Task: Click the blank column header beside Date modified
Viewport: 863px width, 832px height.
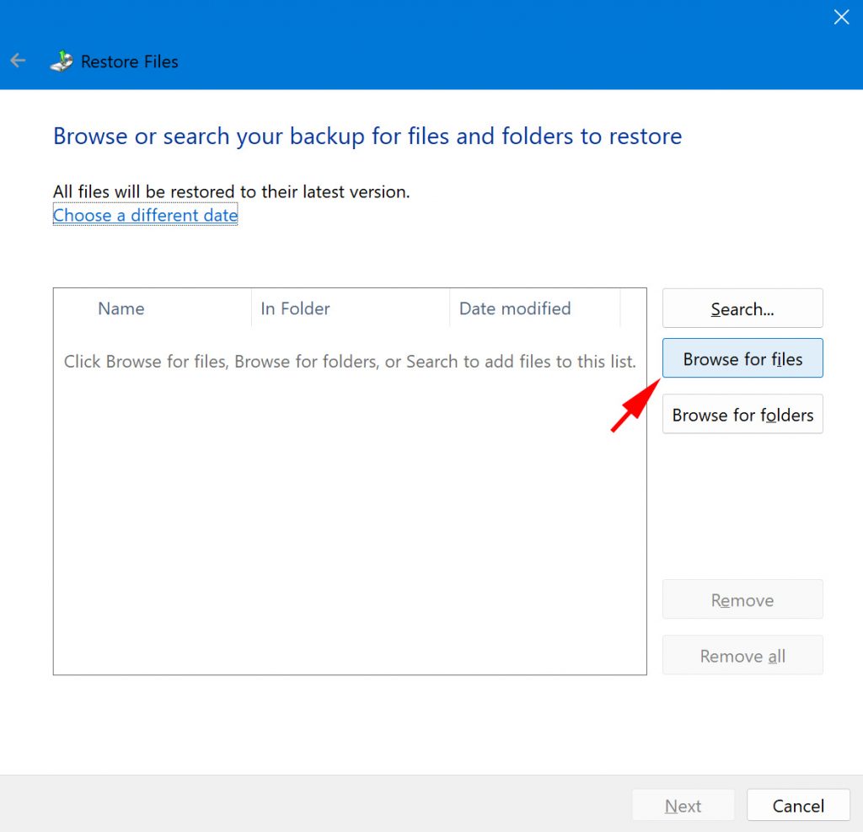Action: point(634,309)
